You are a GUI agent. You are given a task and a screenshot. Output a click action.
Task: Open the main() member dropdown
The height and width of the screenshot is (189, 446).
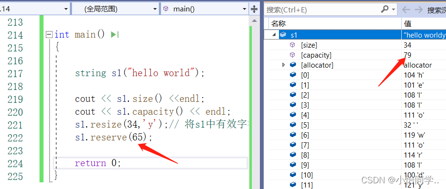(x=205, y=9)
